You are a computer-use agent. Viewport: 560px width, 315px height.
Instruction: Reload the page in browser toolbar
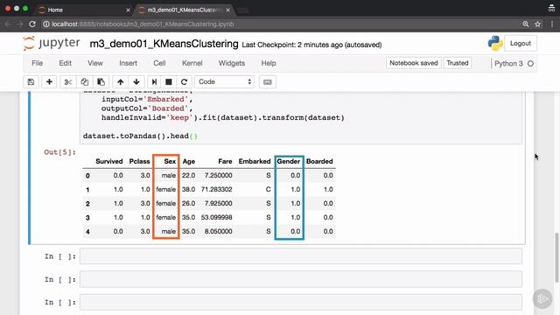32,24
